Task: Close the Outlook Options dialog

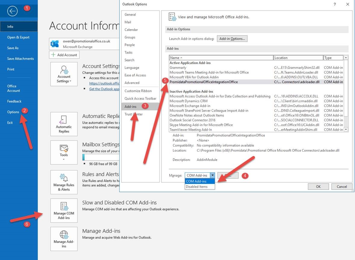Action: [347, 4]
